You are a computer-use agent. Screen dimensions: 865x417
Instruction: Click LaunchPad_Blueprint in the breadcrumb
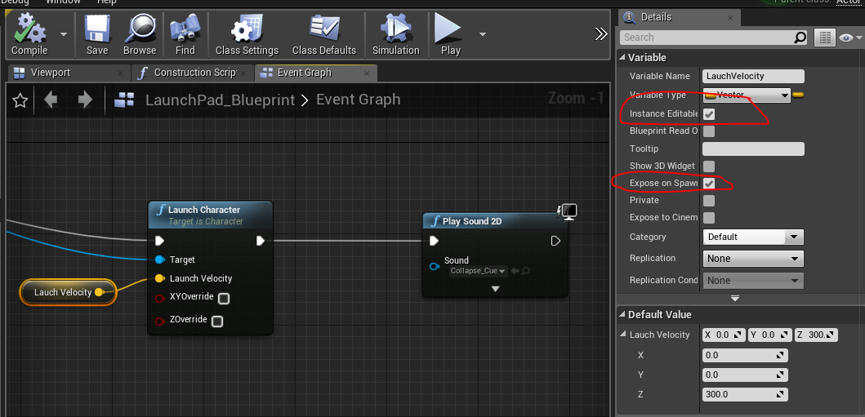220,100
